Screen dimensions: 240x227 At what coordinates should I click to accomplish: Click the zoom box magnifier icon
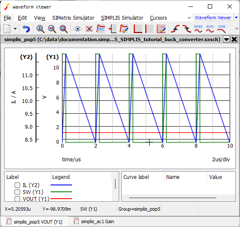click(x=63, y=29)
